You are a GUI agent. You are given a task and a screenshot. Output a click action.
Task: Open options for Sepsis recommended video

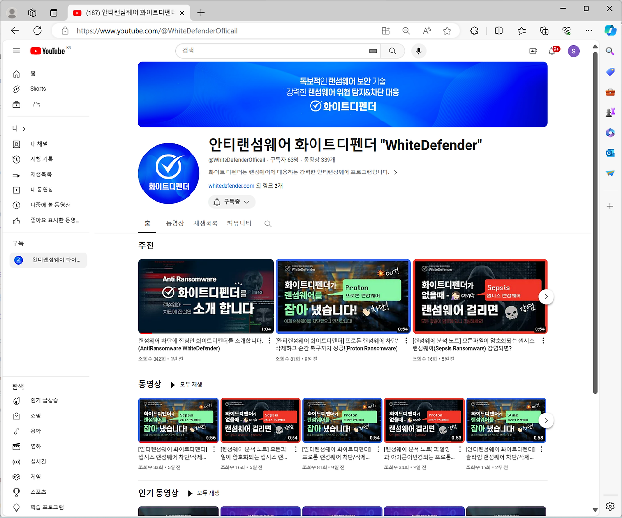[x=543, y=341]
